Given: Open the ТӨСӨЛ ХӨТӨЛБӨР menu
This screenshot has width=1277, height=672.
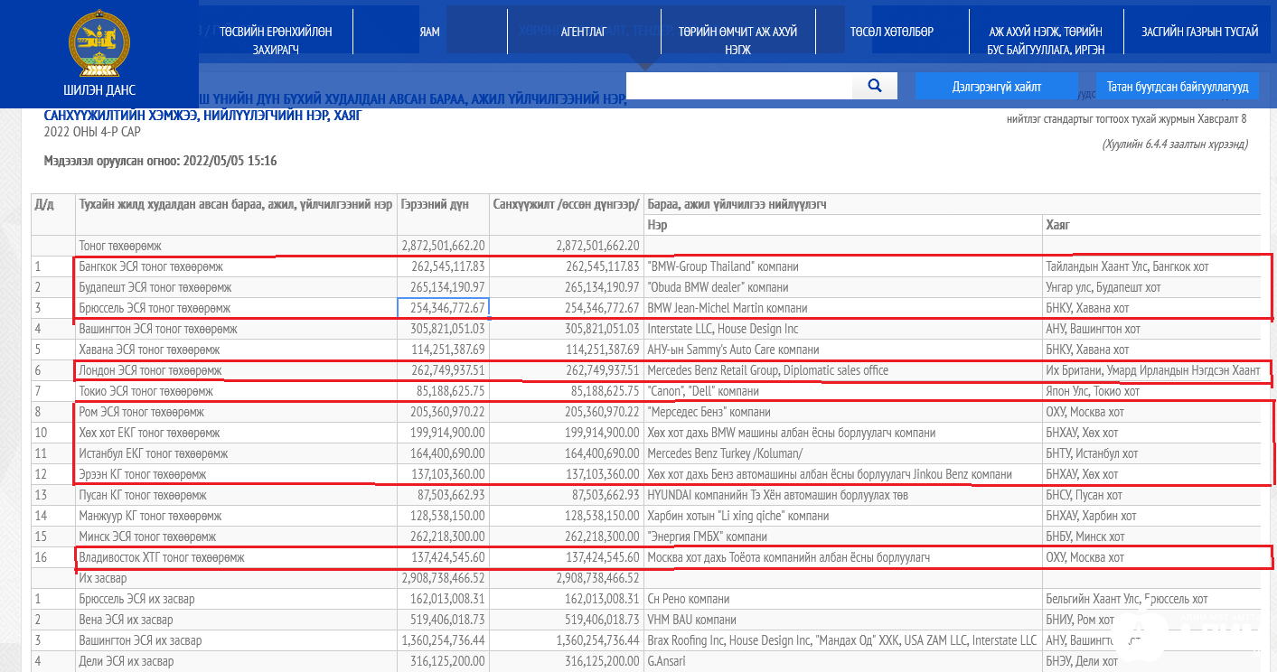Looking at the screenshot, I should pos(891,32).
